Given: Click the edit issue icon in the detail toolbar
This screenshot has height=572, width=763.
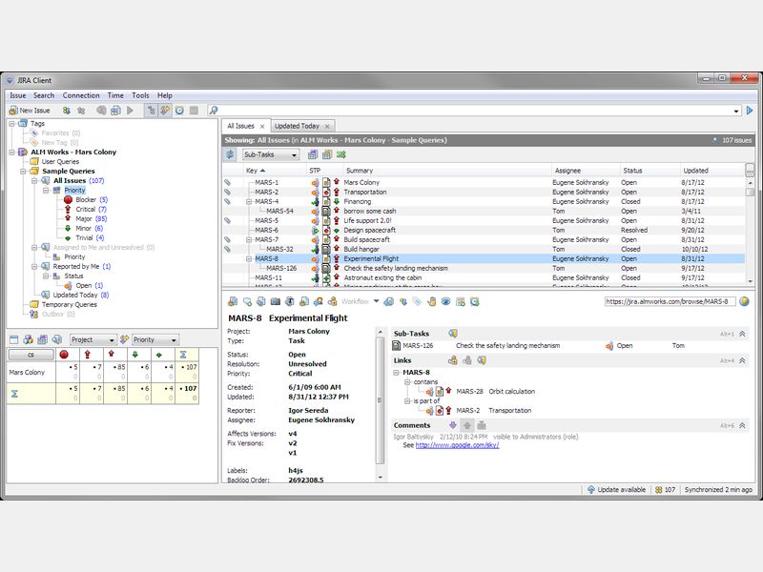Looking at the screenshot, I should coord(233,302).
